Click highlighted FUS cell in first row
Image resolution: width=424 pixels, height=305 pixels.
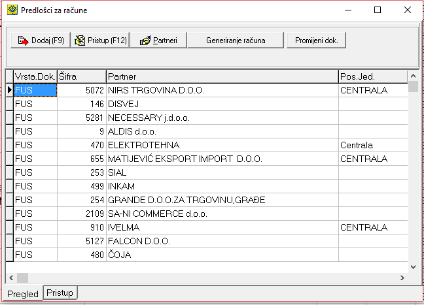35,90
